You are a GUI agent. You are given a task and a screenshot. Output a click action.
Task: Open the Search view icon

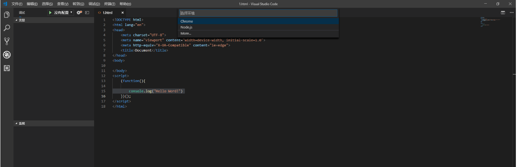[x=7, y=28]
